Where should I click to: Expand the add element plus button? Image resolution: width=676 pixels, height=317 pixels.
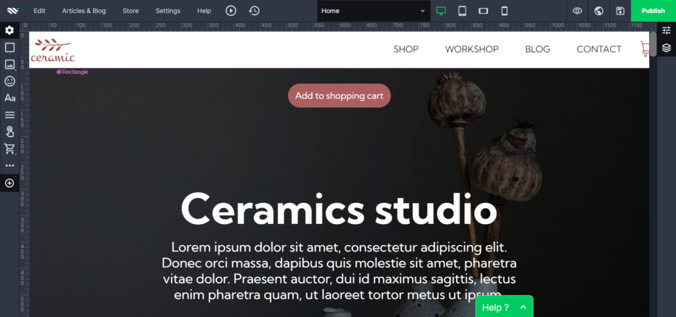click(x=9, y=183)
